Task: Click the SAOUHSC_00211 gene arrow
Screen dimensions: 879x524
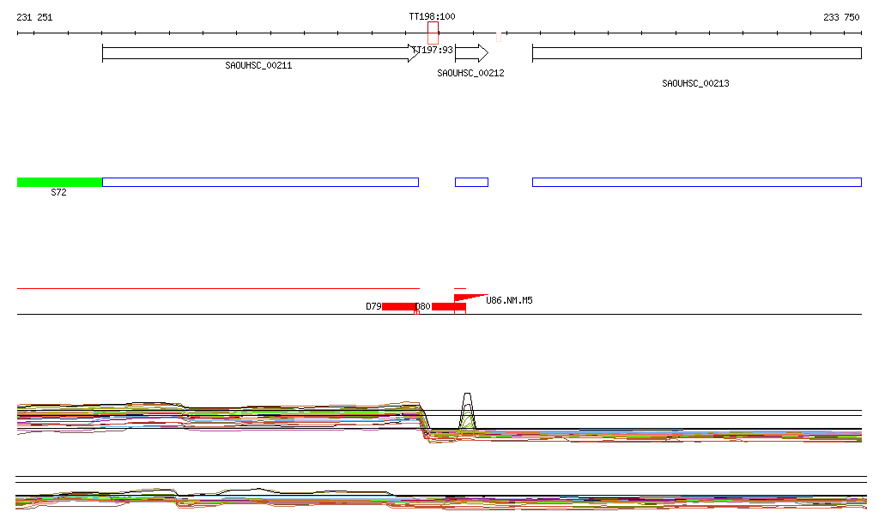Action: click(x=261, y=53)
